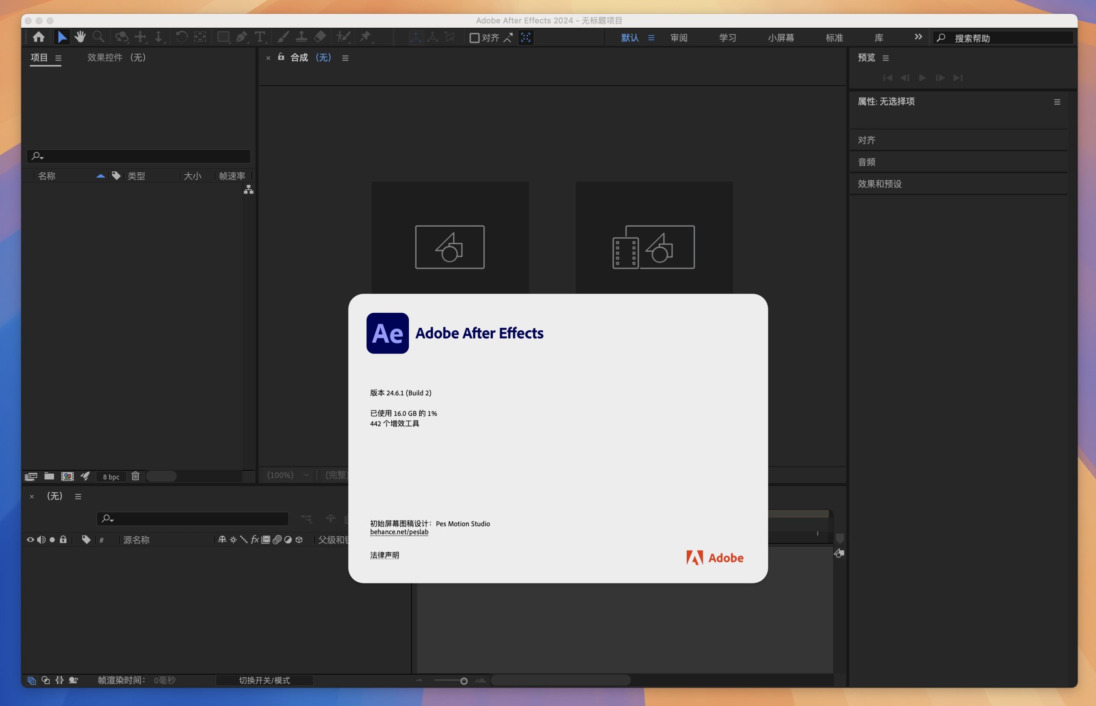Select the Puppet Pin tool
This screenshot has width=1096, height=706.
[366, 37]
